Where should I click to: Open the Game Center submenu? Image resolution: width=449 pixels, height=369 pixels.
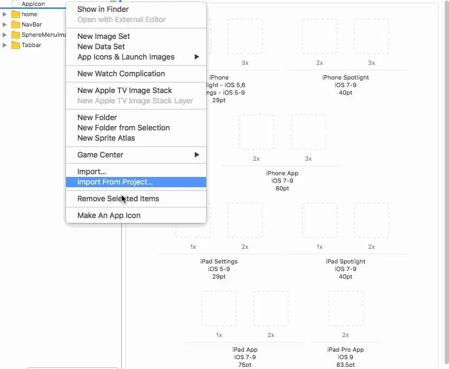click(x=136, y=155)
